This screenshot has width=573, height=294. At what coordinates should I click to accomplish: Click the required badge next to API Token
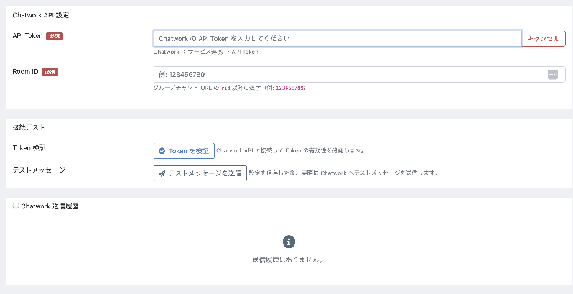[x=55, y=36]
